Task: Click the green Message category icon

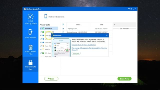Action: (x=43, y=28)
